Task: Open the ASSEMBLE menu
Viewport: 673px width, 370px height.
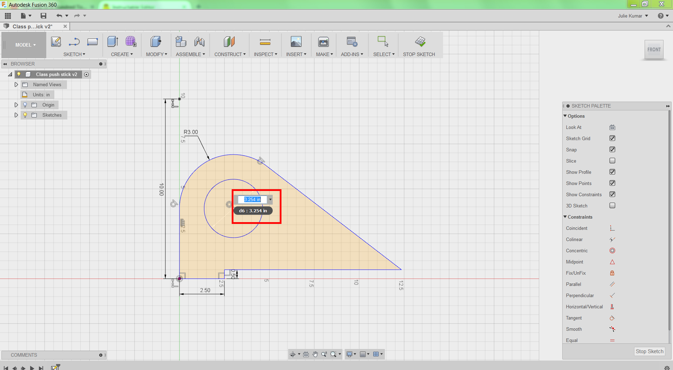Action: [190, 54]
